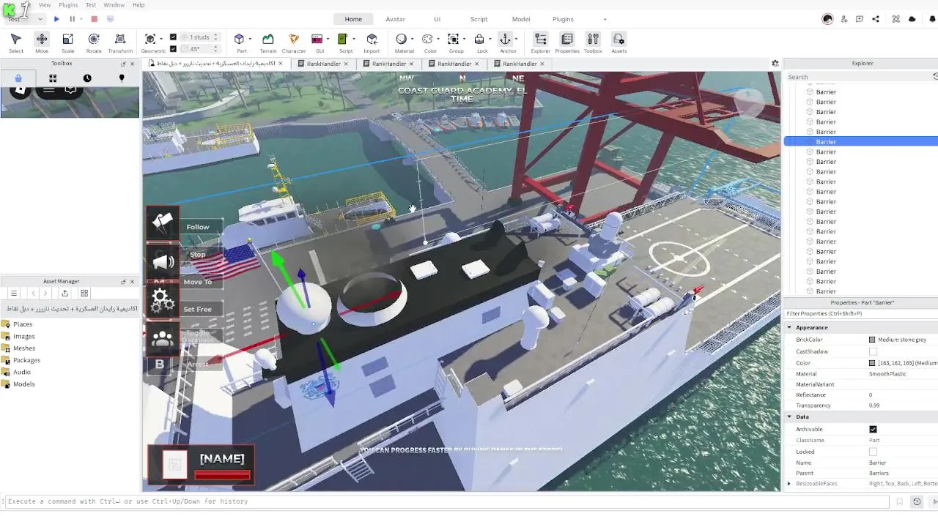This screenshot has width=938, height=527.
Task: Click the Asset Manager bulk import icon
Action: coord(64,294)
